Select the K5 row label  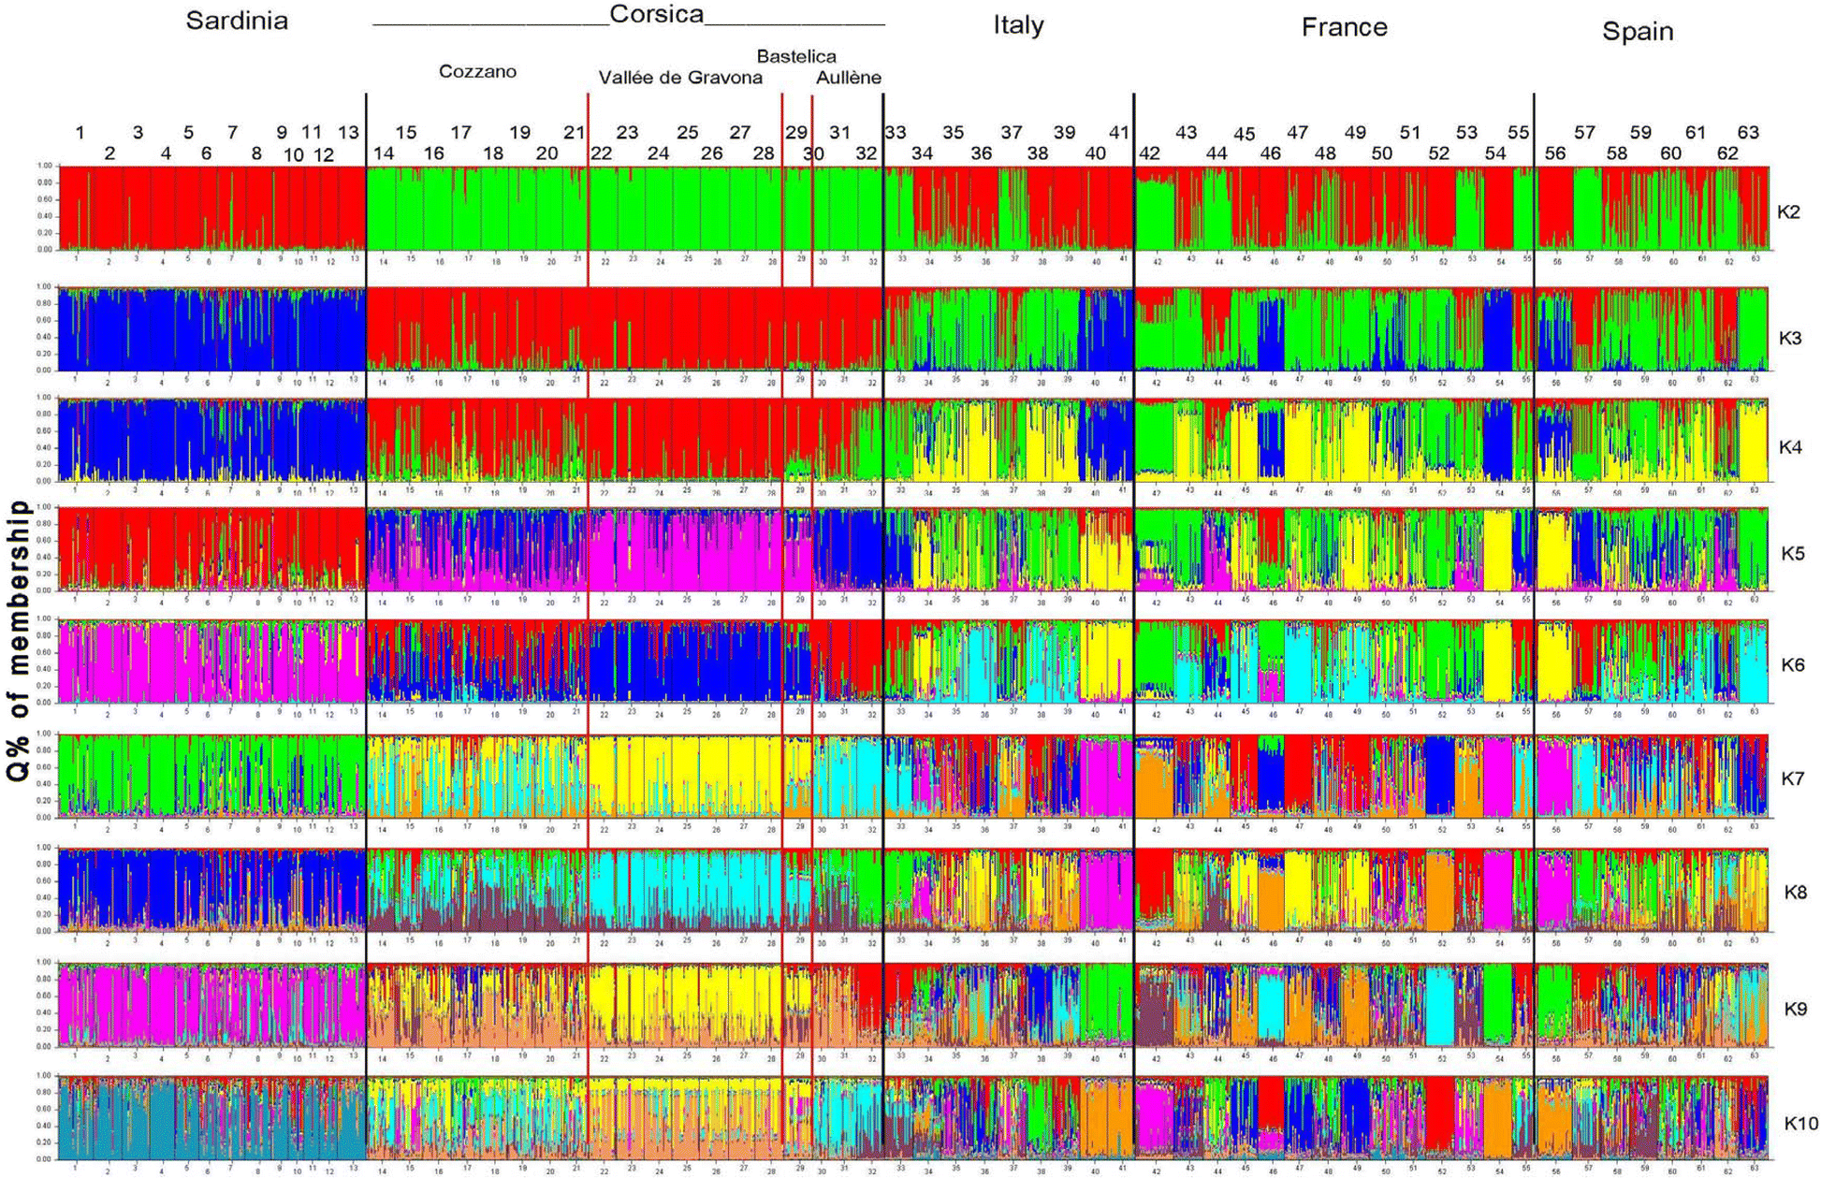1792,554
